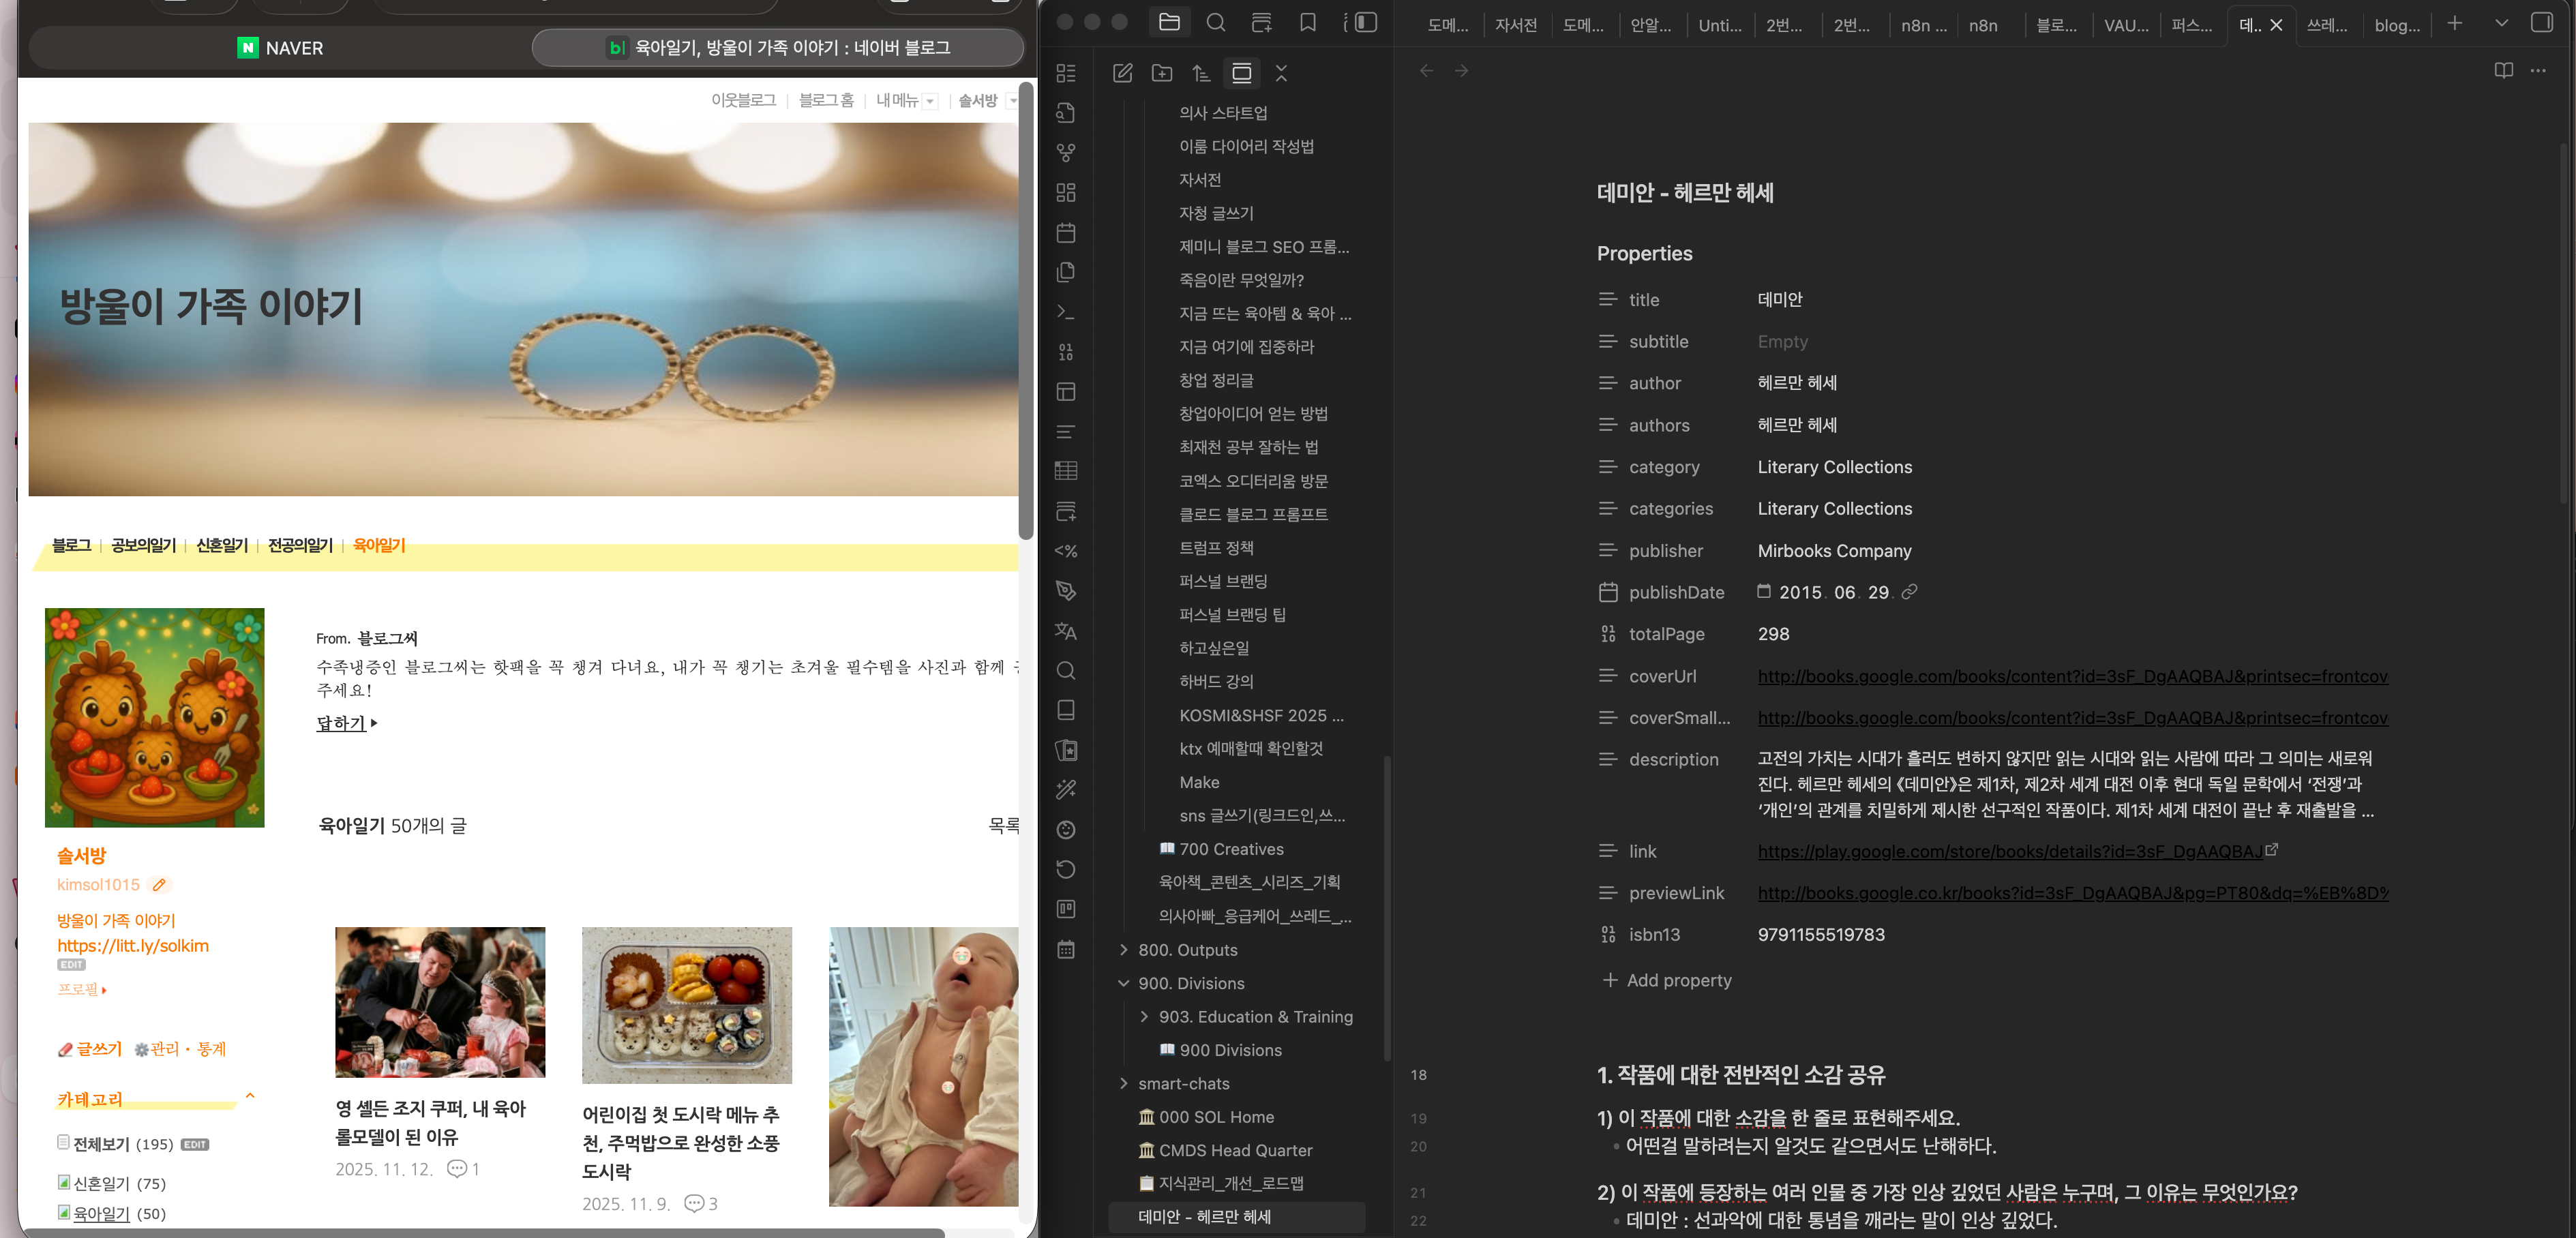Toggle the right sidebar panel

pyautogui.click(x=2541, y=23)
